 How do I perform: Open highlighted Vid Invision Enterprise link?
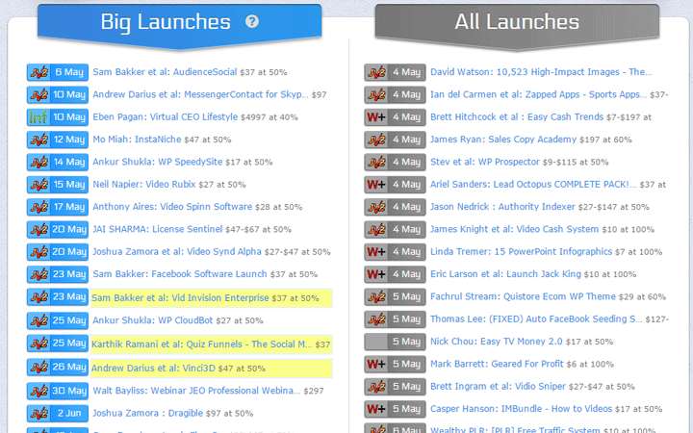coord(180,297)
